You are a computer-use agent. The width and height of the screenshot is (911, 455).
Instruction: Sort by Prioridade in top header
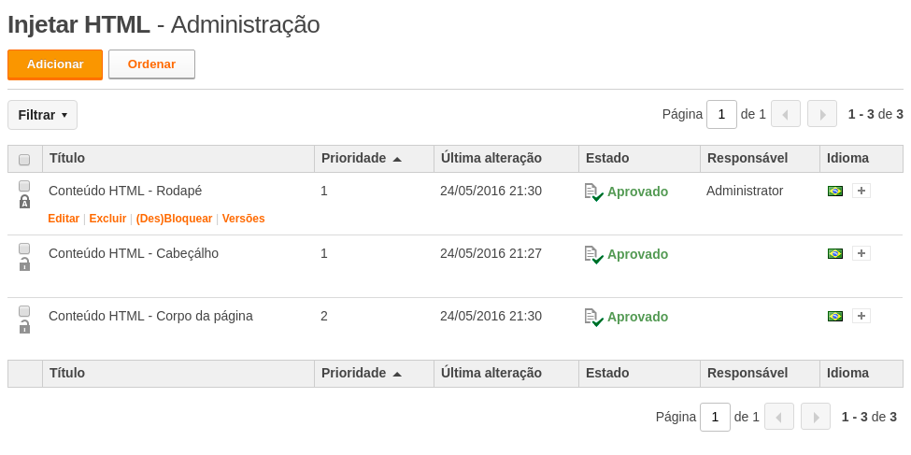pos(362,158)
